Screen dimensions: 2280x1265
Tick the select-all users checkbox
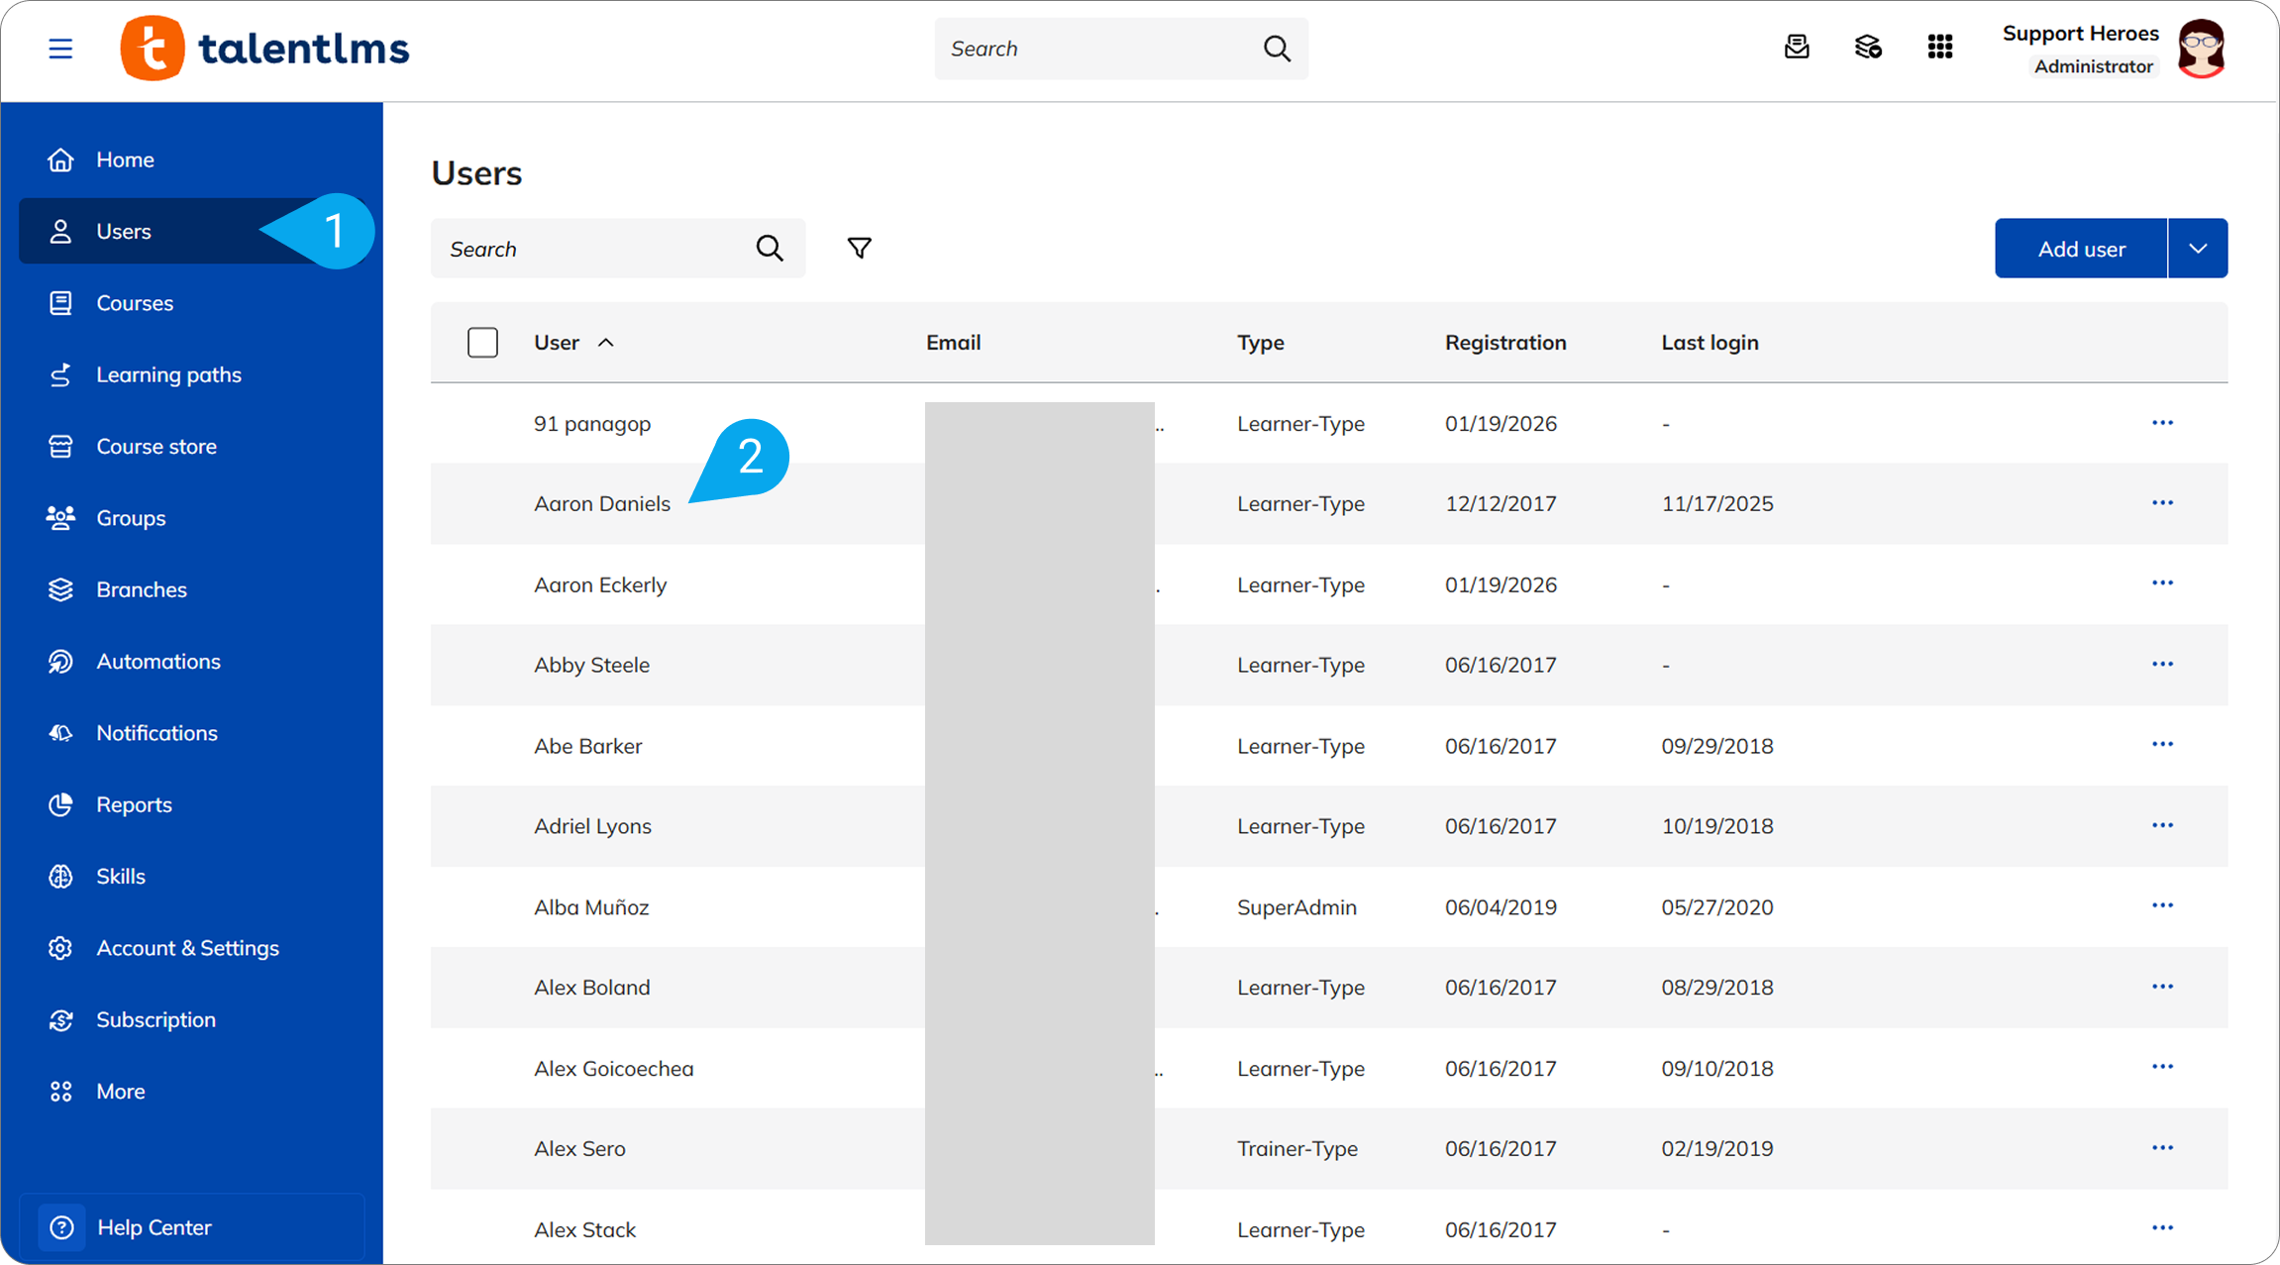[x=482, y=343]
